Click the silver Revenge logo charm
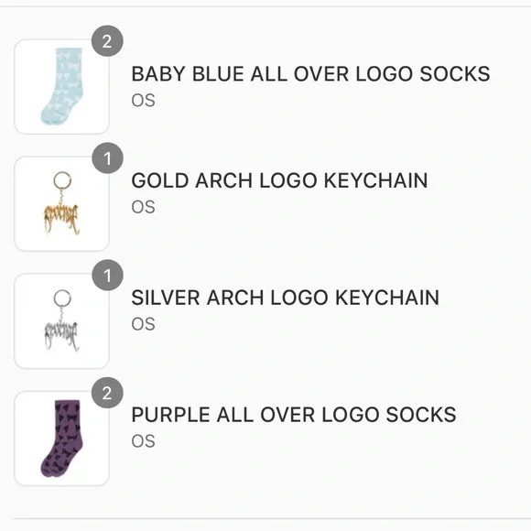 61,336
